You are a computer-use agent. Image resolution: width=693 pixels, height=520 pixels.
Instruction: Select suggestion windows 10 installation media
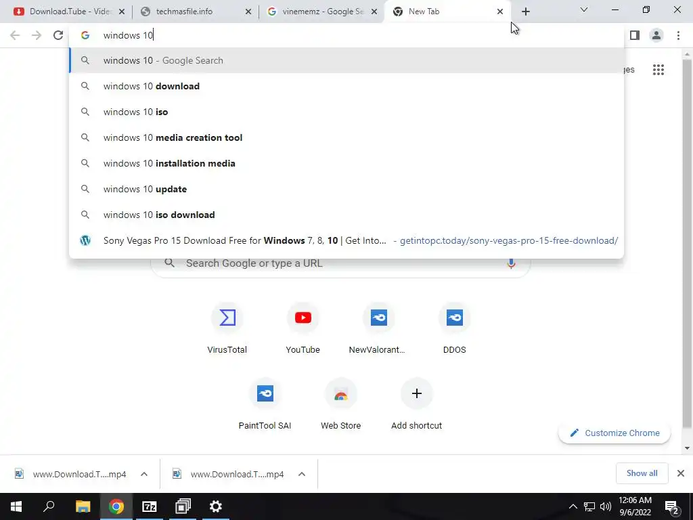346,163
